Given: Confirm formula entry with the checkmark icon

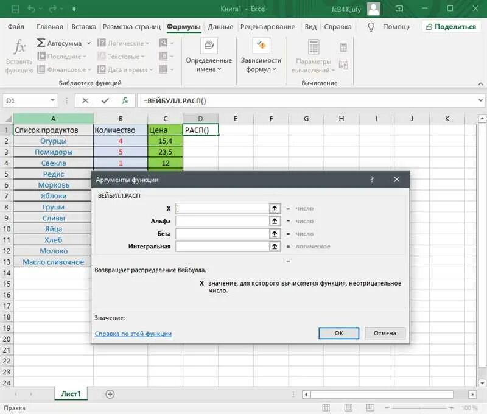Looking at the screenshot, I should click(x=105, y=100).
